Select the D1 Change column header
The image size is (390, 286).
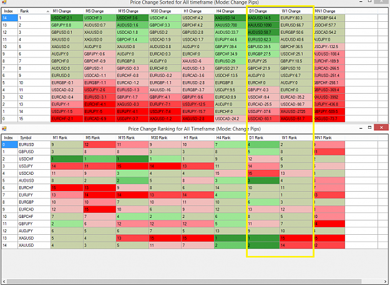coord(263,11)
